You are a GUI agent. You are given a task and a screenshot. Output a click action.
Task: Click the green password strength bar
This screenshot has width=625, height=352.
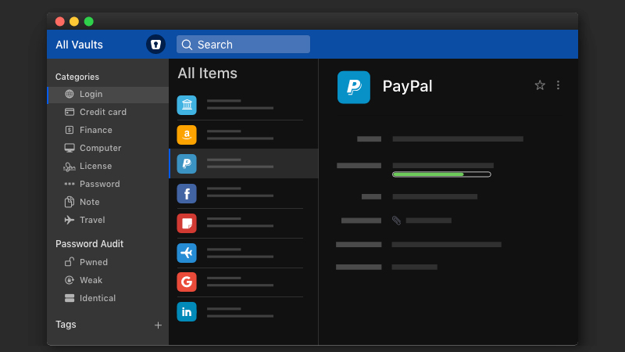[x=441, y=174]
